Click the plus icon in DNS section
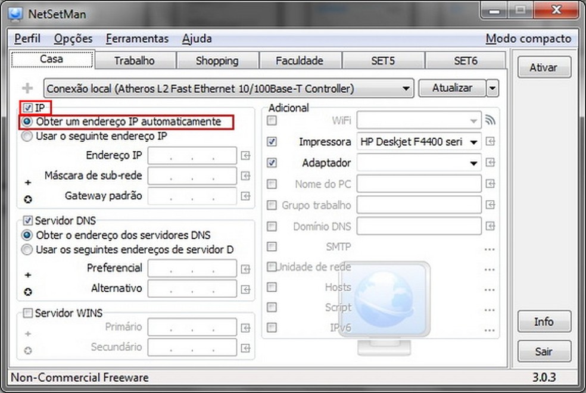586x393 pixels. tap(27, 275)
